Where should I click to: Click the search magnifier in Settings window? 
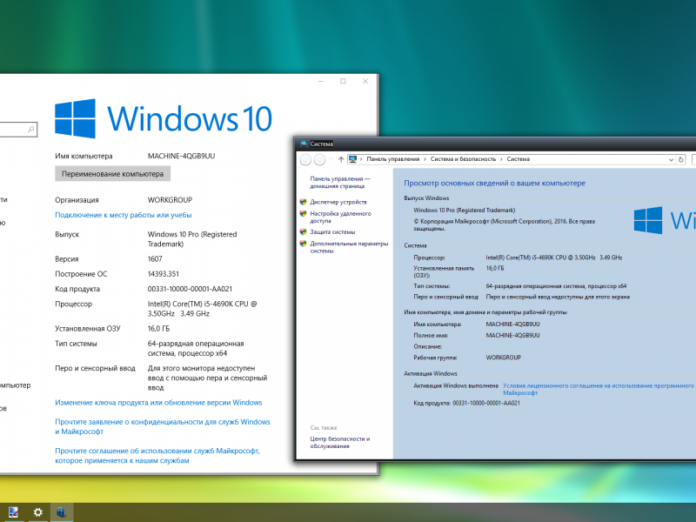[x=31, y=130]
